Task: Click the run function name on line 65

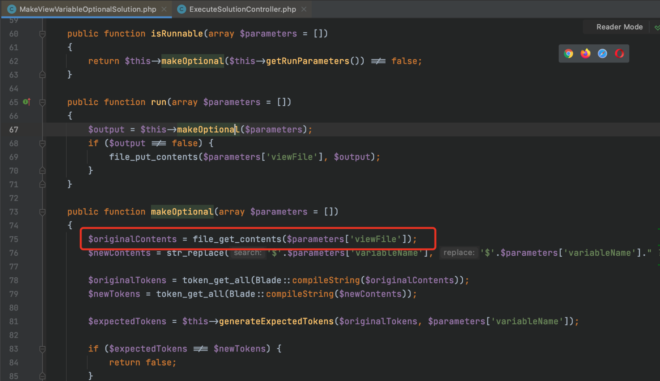Action: pos(158,102)
